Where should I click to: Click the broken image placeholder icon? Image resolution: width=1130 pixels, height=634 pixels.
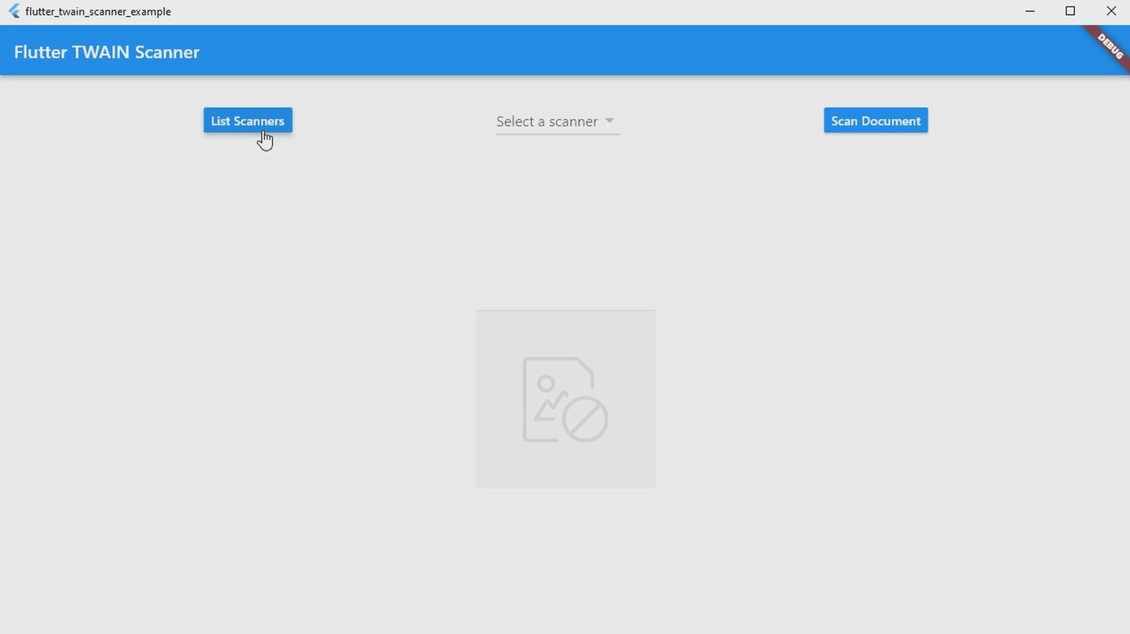[x=564, y=400]
